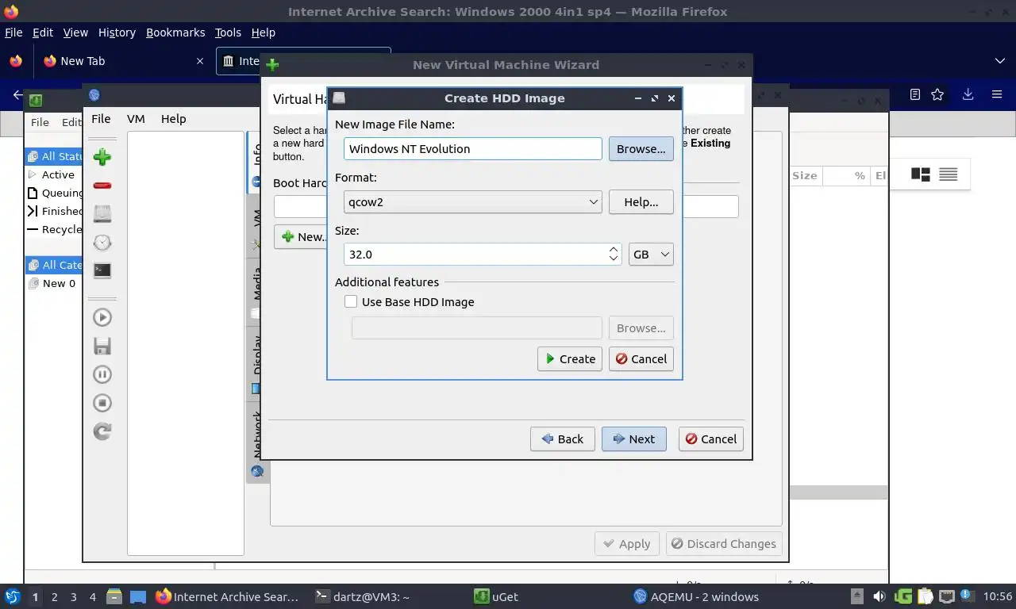Enable Use Base HDD Image checkbox

(351, 301)
